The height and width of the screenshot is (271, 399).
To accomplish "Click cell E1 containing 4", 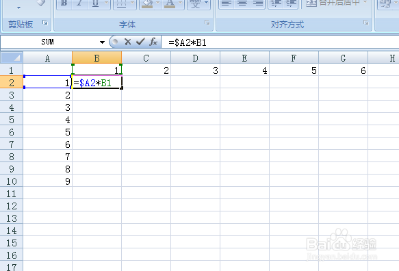I will click(x=244, y=70).
